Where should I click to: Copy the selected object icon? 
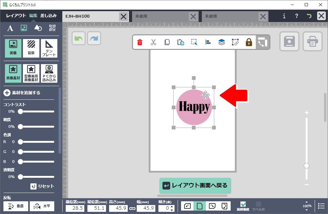click(167, 42)
